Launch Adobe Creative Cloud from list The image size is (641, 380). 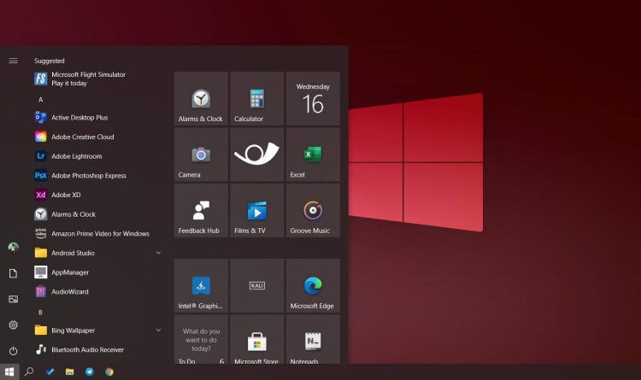pos(98,137)
